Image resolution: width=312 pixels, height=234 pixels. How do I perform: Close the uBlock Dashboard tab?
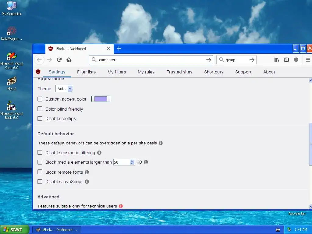108,49
